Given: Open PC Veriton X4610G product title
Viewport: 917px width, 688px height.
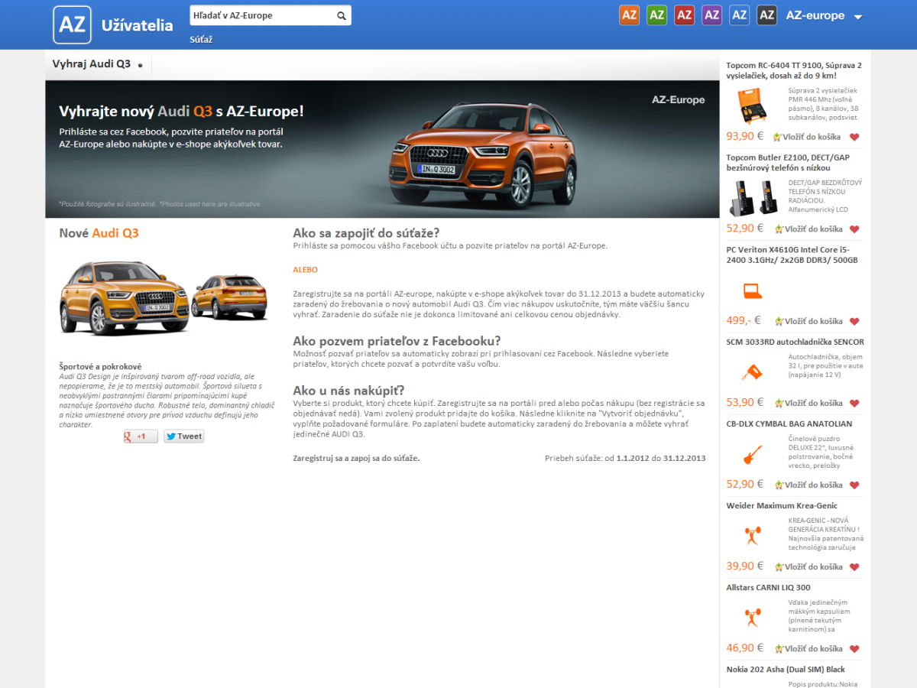Looking at the screenshot, I should (x=792, y=255).
